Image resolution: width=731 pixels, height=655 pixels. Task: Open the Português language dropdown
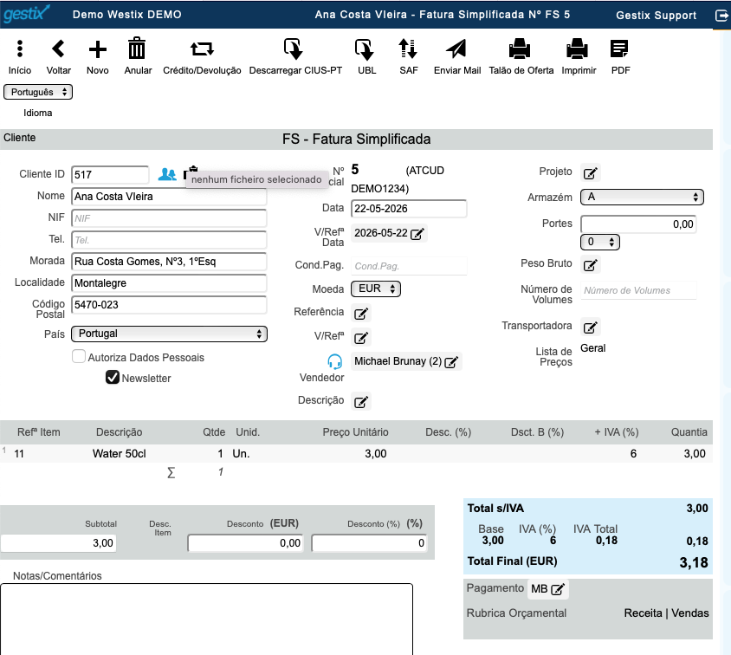[38, 92]
